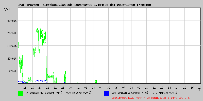Click the '50Mbit' y-axis label

(x=12, y=33)
